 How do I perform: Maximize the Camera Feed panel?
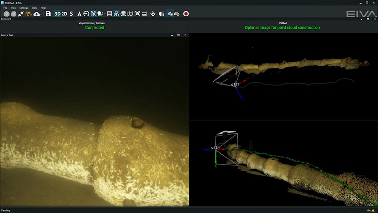pyautogui.click(x=178, y=35)
